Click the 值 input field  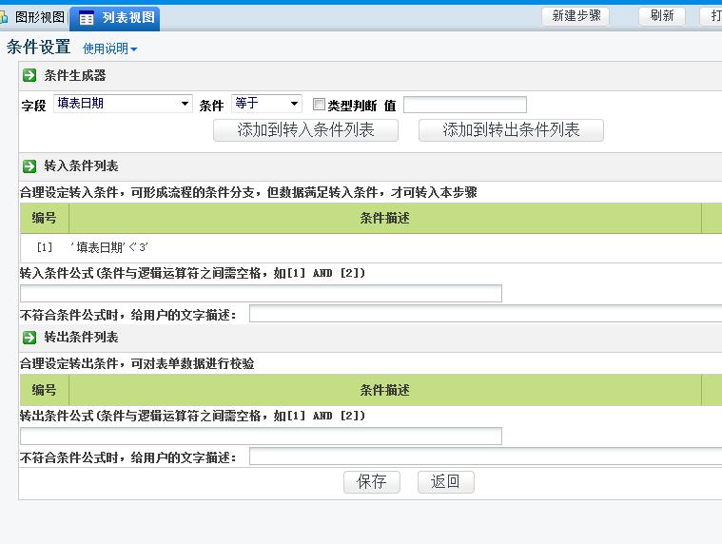tap(464, 105)
